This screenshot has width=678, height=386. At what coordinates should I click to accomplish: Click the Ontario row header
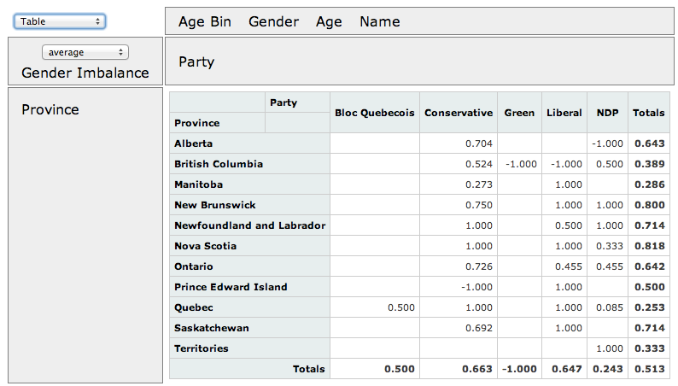click(x=194, y=266)
